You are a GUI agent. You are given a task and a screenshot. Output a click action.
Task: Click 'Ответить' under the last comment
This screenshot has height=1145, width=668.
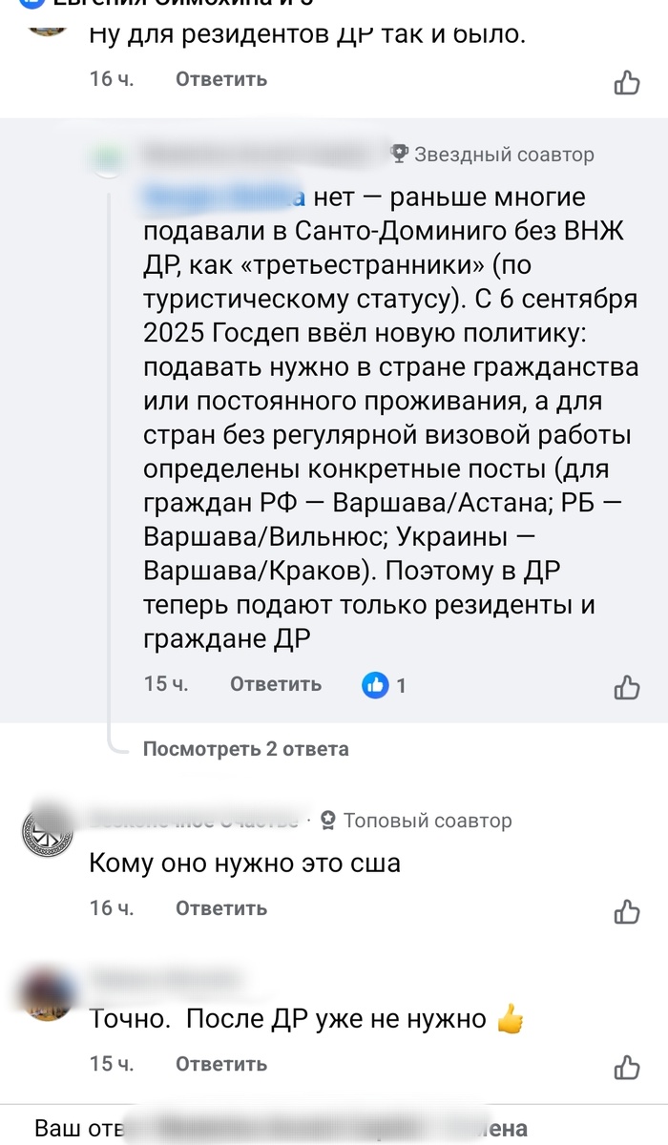point(219,1064)
